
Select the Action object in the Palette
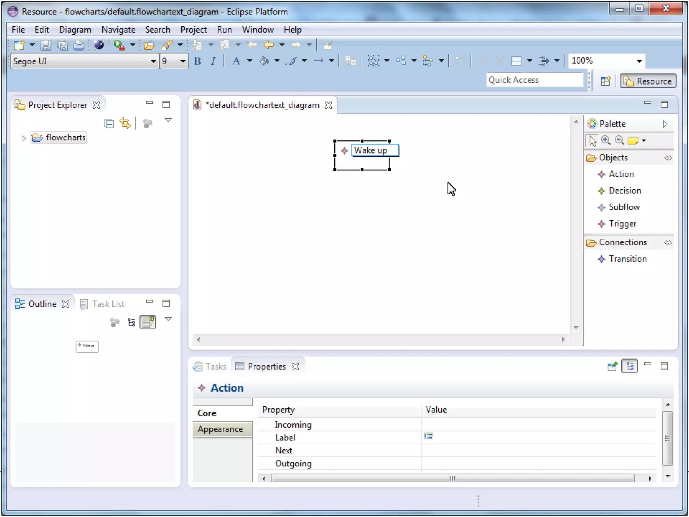click(621, 174)
